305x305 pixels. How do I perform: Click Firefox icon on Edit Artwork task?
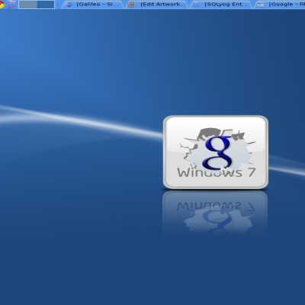(132, 5)
